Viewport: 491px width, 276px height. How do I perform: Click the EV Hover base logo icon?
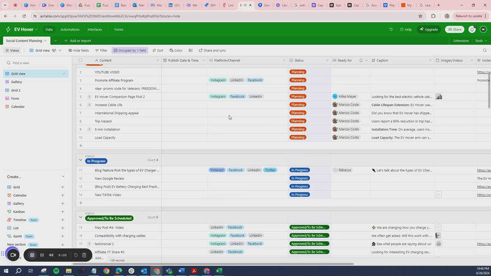pyautogui.click(x=8, y=29)
